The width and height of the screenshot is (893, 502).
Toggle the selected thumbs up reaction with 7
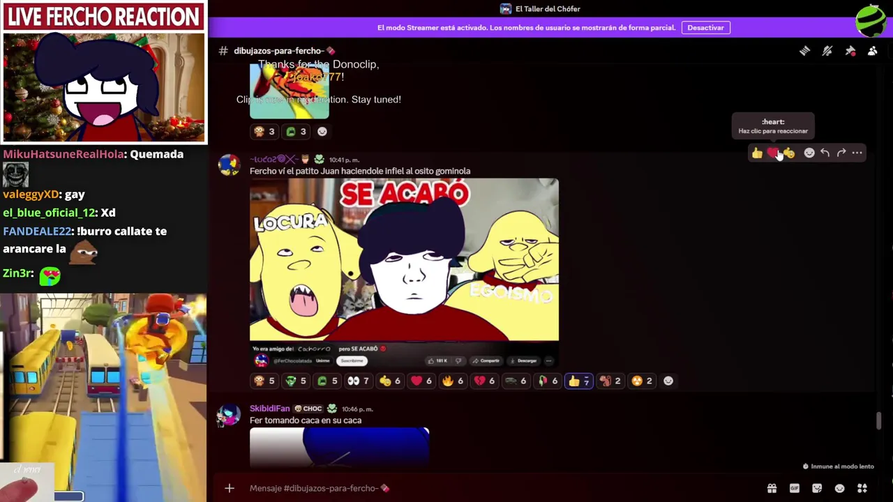pyautogui.click(x=579, y=381)
